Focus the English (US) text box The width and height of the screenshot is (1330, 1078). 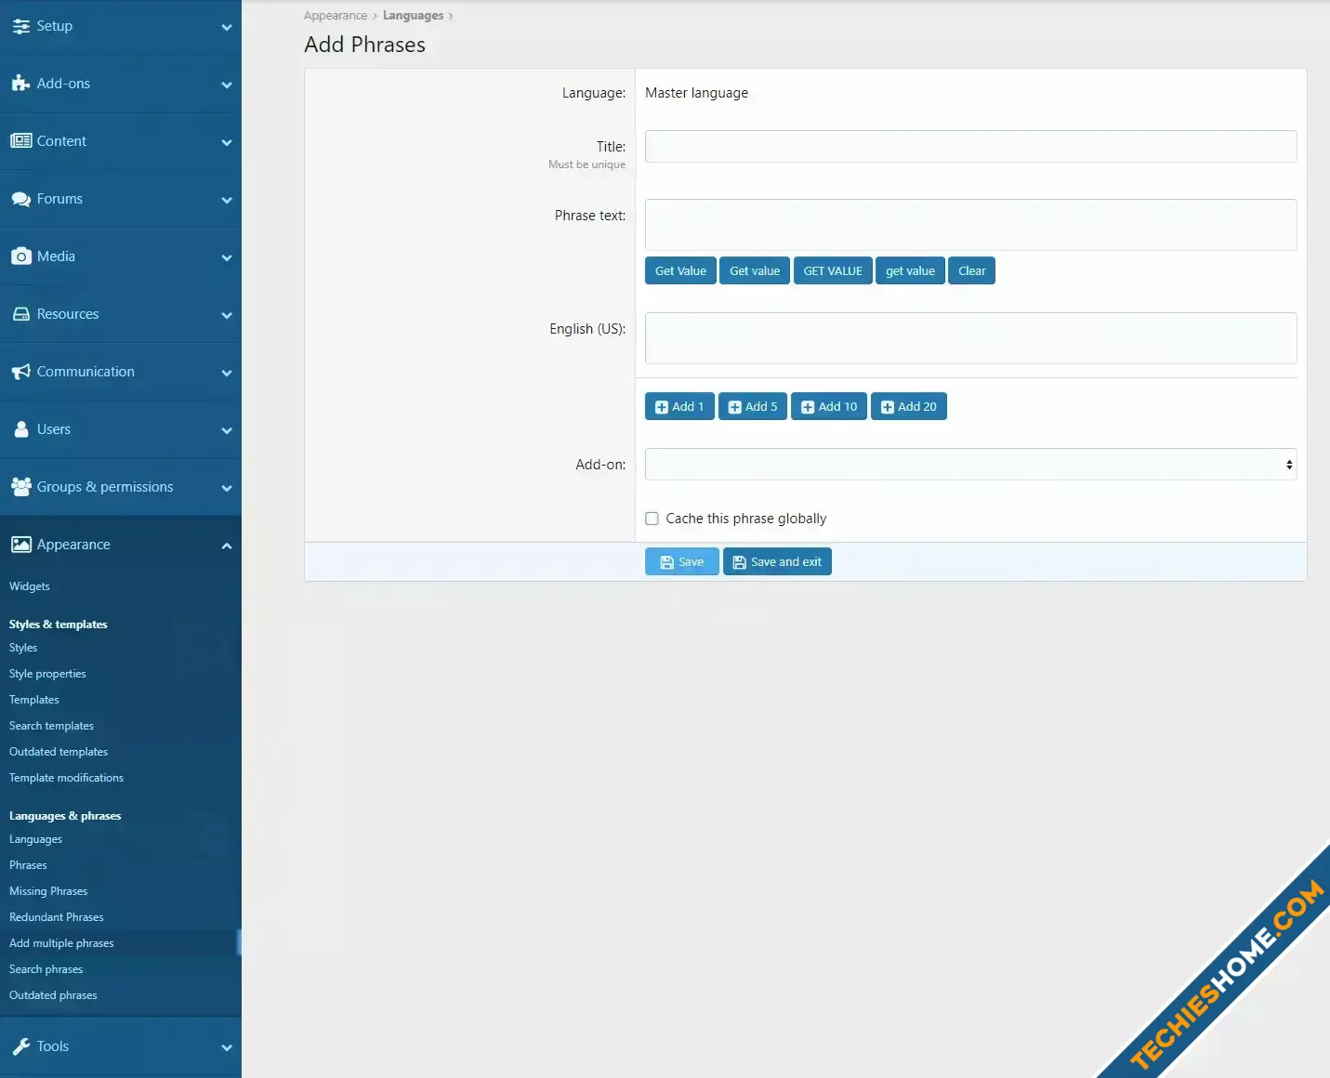(x=970, y=338)
